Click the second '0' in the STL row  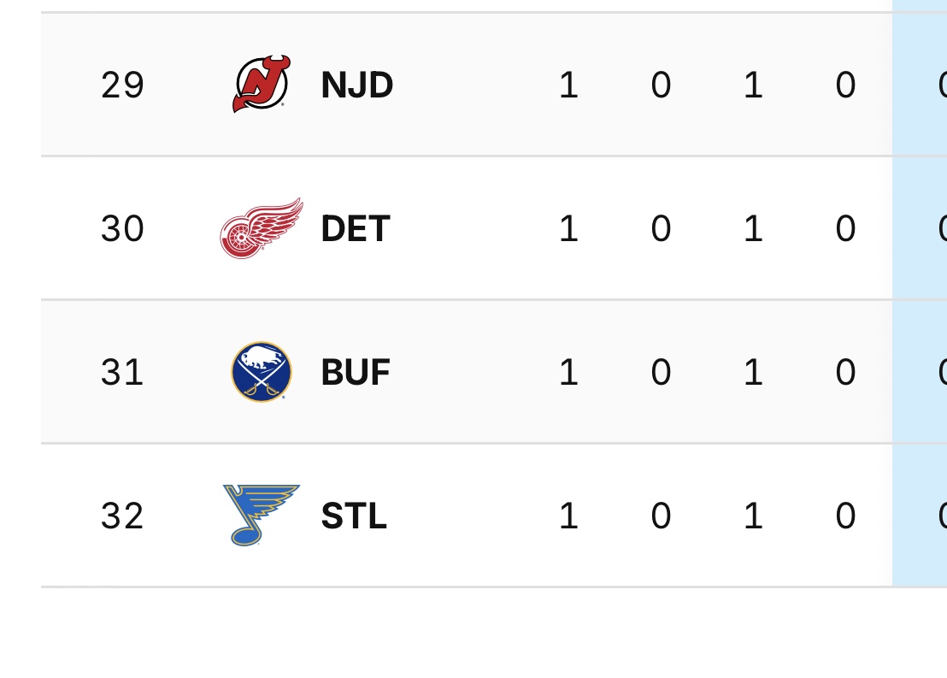point(845,516)
